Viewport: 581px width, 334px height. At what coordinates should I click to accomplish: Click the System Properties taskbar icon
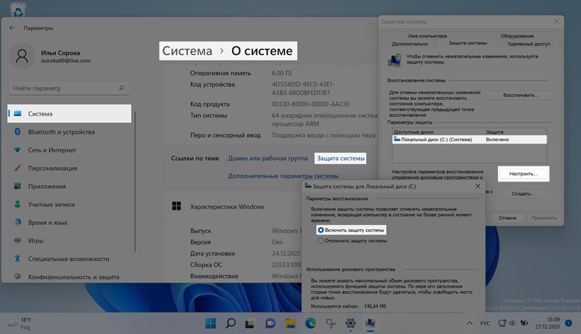point(370,323)
